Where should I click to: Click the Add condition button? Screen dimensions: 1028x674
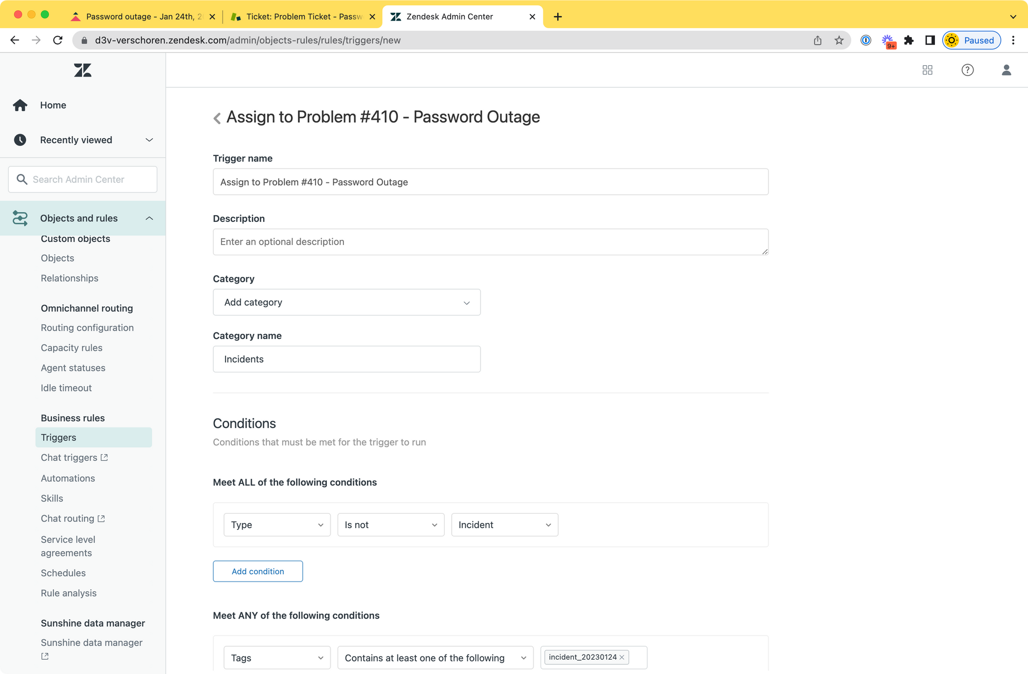coord(258,571)
